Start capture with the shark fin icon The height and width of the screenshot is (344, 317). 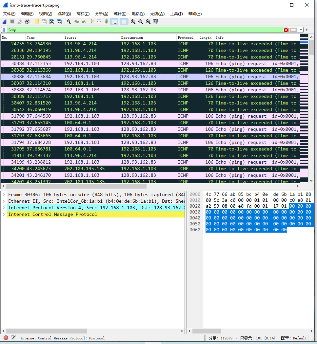click(5, 22)
